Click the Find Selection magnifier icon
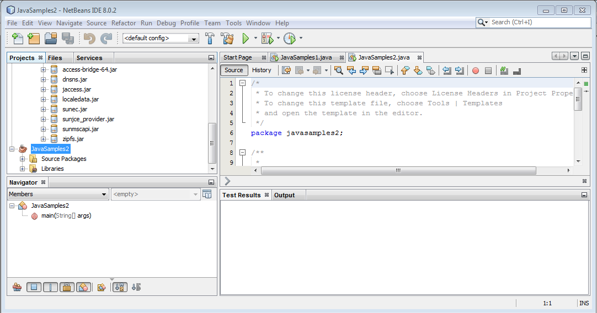 tap(338, 71)
